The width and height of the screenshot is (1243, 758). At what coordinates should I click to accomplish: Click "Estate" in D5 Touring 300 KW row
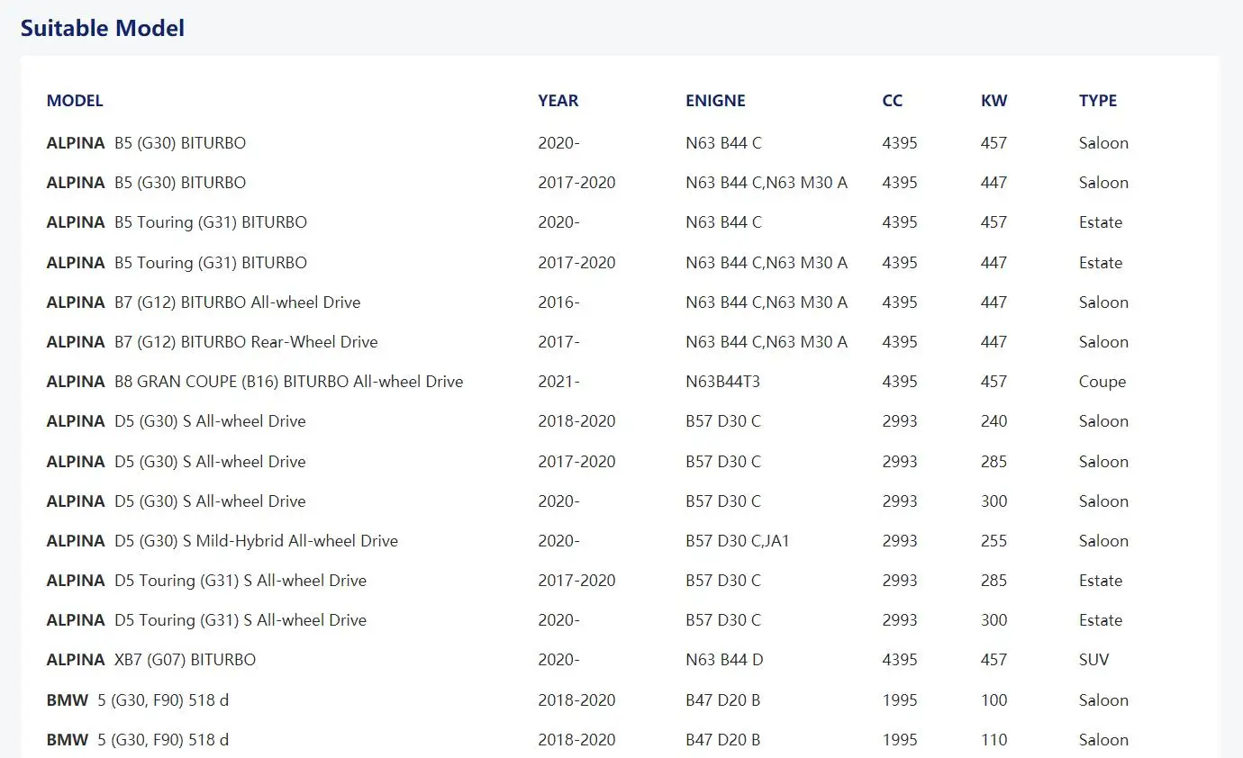[1101, 620]
